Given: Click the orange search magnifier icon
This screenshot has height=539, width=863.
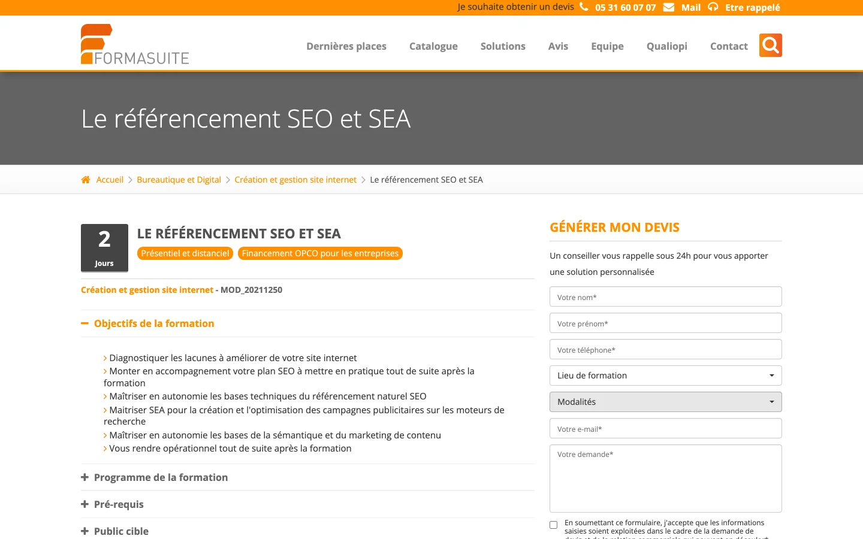Looking at the screenshot, I should coord(770,46).
